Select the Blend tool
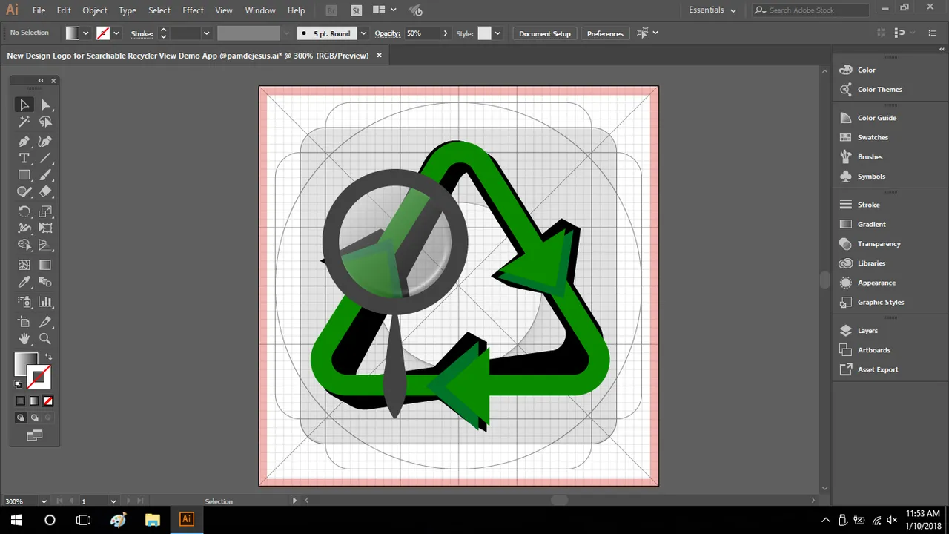This screenshot has height=534, width=949. pos(45,282)
